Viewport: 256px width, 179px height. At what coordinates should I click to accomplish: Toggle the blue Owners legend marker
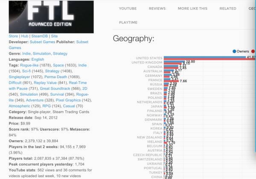[234, 51]
